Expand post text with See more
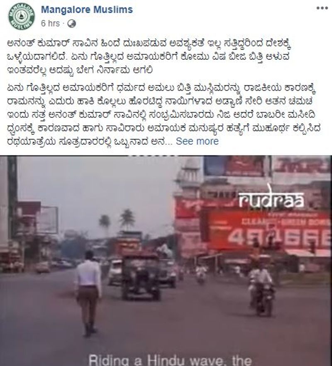This screenshot has width=332, height=366. click(x=197, y=141)
